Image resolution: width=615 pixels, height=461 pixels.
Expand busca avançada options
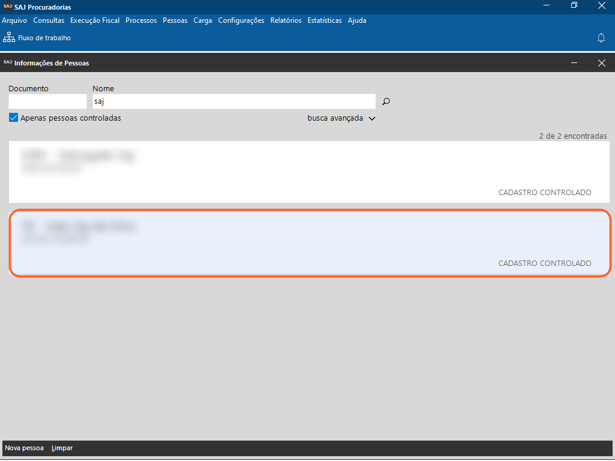pos(341,118)
